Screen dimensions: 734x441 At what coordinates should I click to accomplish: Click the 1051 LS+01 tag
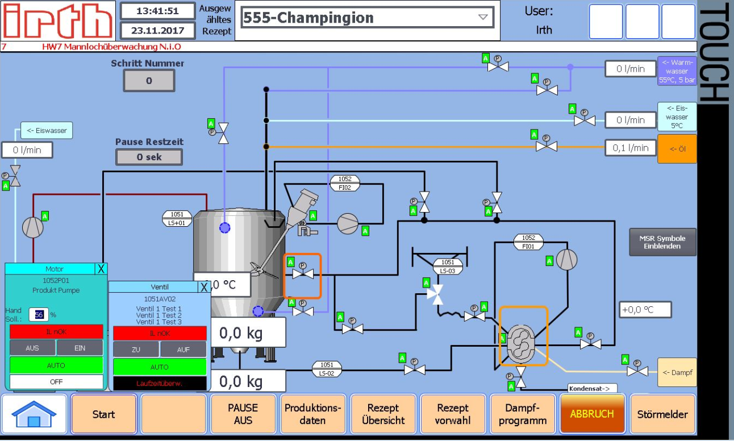[x=177, y=218]
